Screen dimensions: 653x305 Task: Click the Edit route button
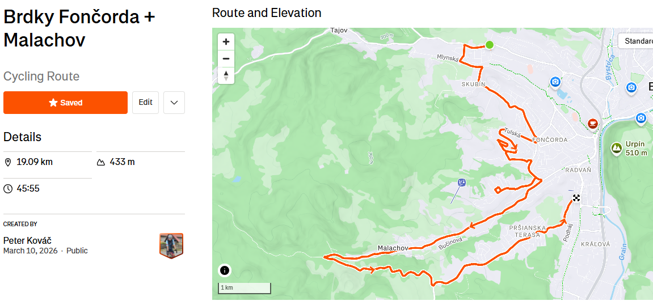coord(145,103)
